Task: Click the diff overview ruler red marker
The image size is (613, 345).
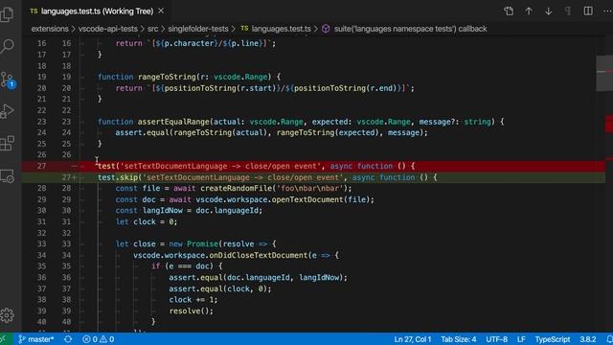Action: (x=609, y=124)
